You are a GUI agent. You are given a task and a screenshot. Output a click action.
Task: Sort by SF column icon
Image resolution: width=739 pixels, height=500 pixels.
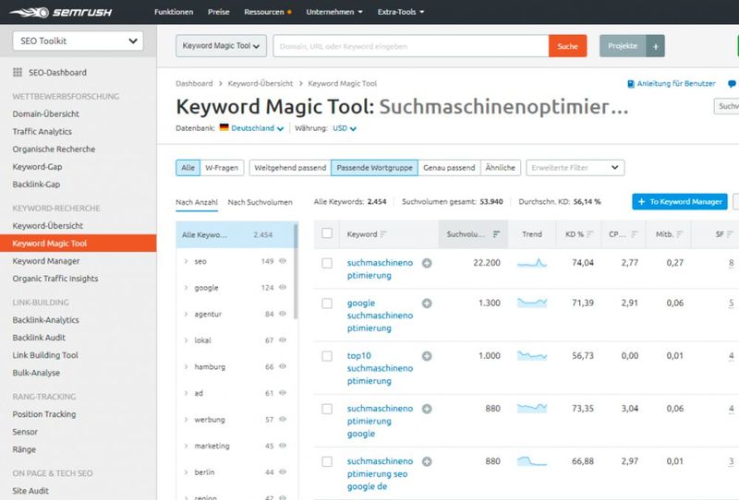point(730,234)
